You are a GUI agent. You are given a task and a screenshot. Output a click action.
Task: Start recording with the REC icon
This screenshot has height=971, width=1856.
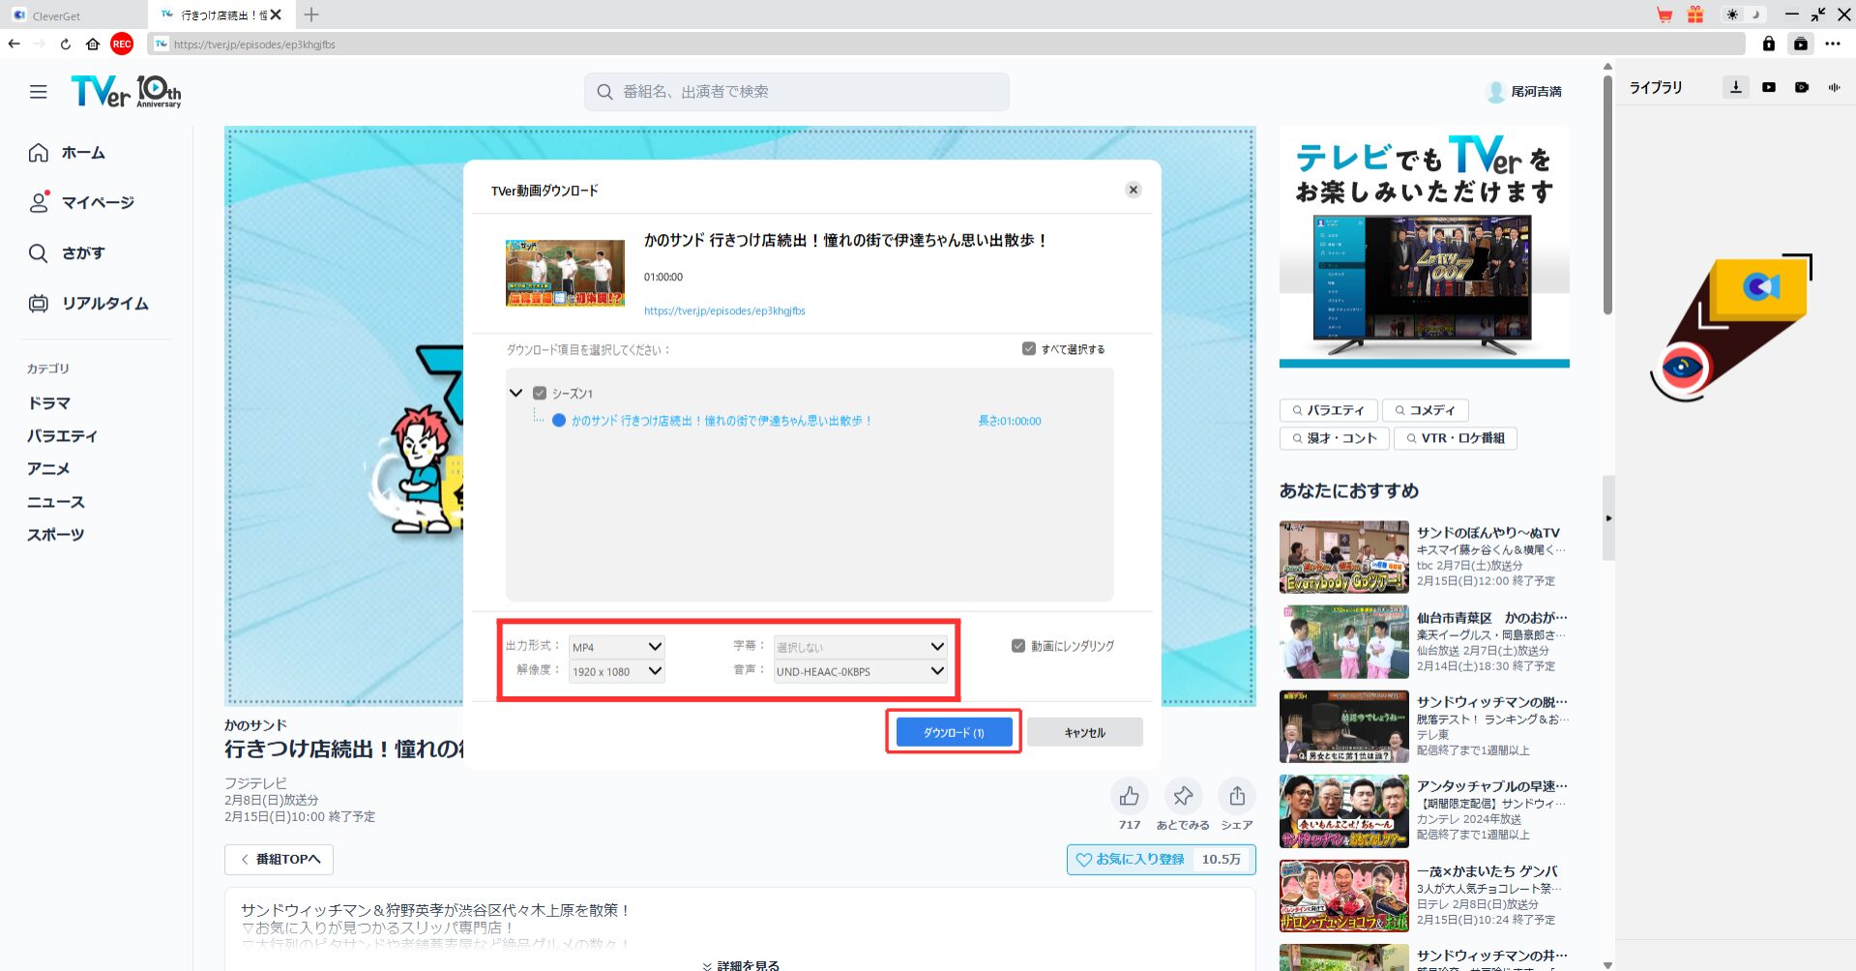(121, 44)
